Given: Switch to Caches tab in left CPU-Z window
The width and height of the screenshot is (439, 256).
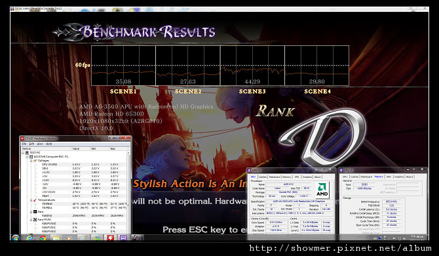Looking at the screenshot, I should 263,177.
